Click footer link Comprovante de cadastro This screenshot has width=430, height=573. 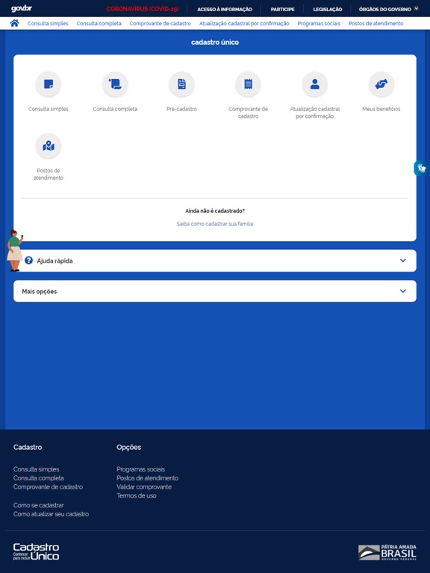point(48,486)
